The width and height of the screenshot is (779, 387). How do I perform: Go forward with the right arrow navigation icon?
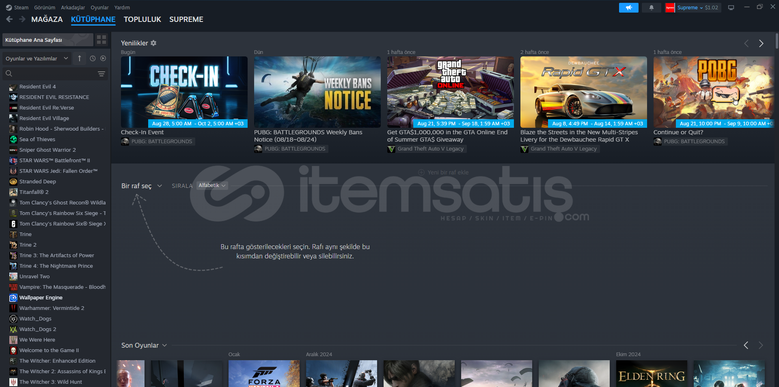coord(22,19)
